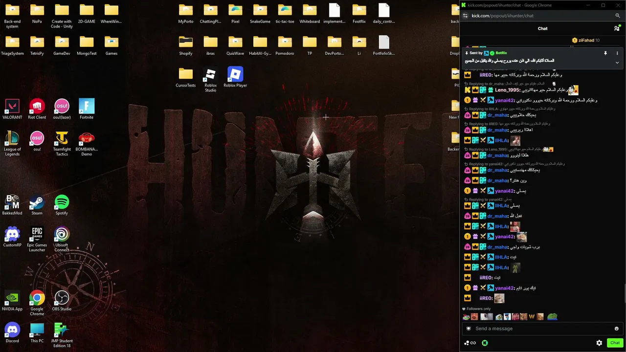The width and height of the screenshot is (626, 352).
Task: Focus the Send a message input
Action: click(x=542, y=329)
